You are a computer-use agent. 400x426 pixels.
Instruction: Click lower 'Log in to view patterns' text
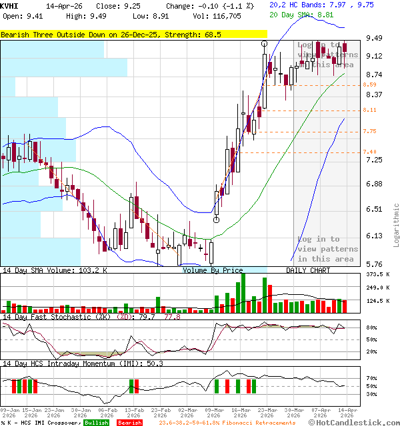tap(327, 249)
